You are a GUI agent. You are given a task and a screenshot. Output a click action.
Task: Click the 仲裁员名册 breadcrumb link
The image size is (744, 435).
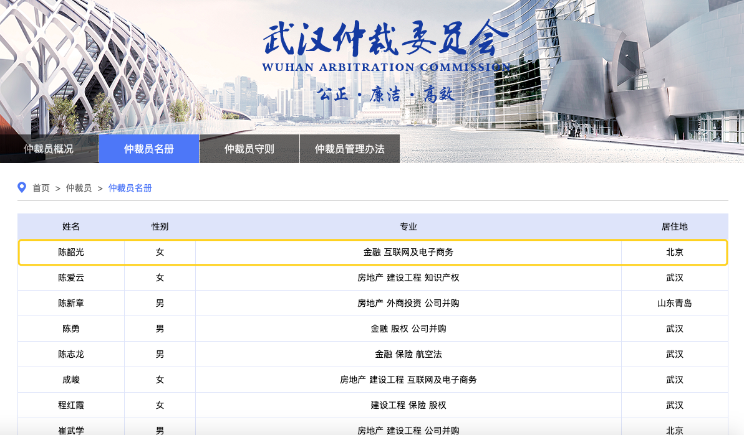tap(130, 188)
